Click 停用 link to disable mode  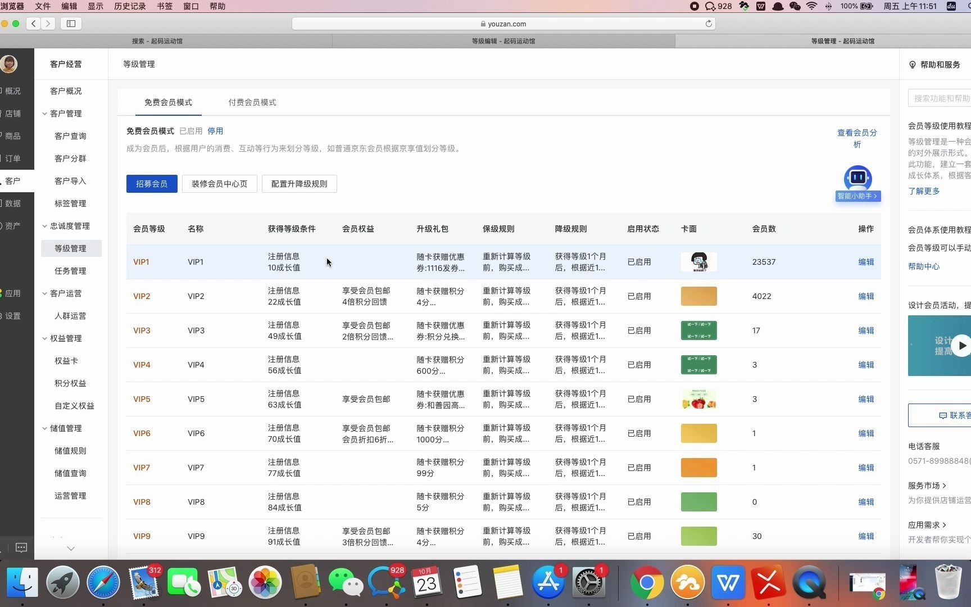(x=215, y=131)
